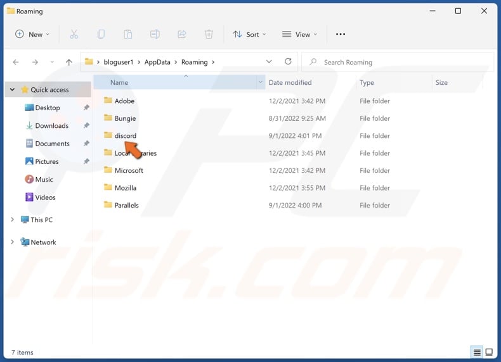Maximize the Roaming window
501x362 pixels.
(x=458, y=11)
